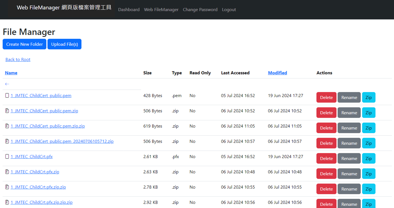Screen dimensions: 394x208
Task: Open file 1_JMTEC_ChildCrt.pfx
Action: (31, 157)
